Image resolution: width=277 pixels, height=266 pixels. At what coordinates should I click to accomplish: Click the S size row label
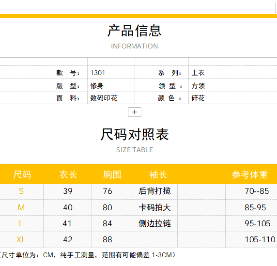point(21,191)
